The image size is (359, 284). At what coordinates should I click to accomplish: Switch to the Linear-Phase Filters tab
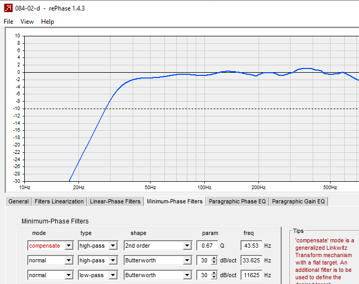point(115,201)
